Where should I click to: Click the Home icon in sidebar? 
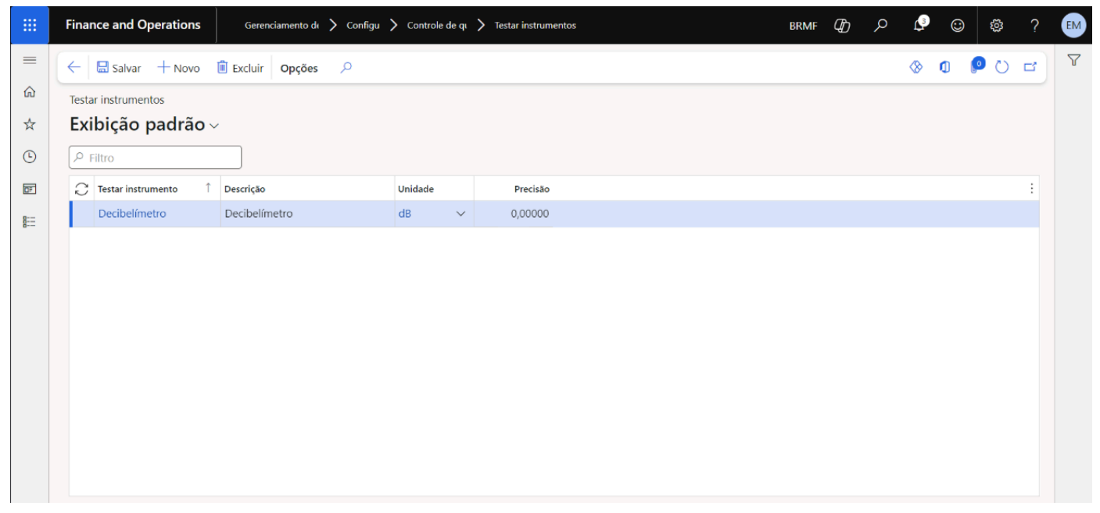pos(30,92)
